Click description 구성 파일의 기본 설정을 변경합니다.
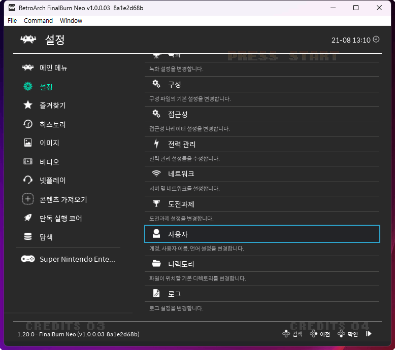This screenshot has width=395, height=350. tap(190, 98)
